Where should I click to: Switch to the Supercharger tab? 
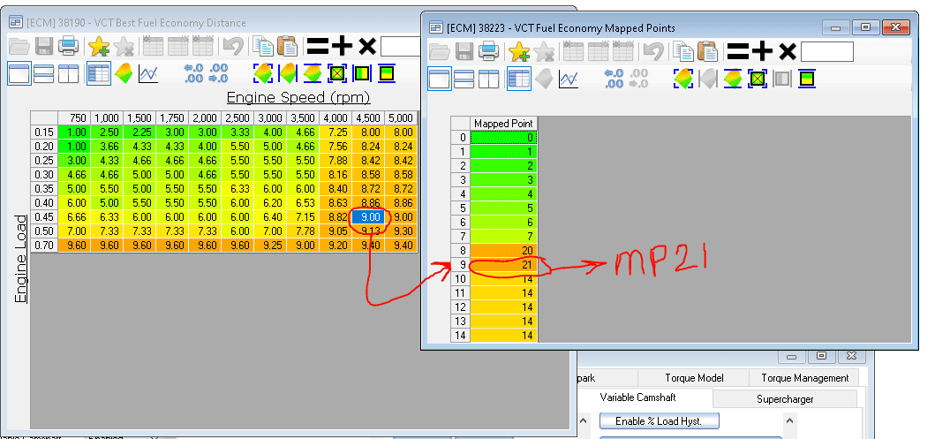click(785, 399)
